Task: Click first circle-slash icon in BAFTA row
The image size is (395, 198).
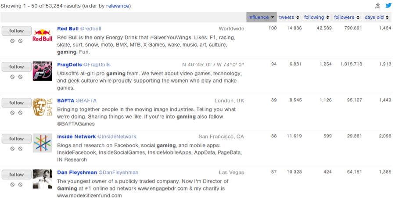Action: 12,113
